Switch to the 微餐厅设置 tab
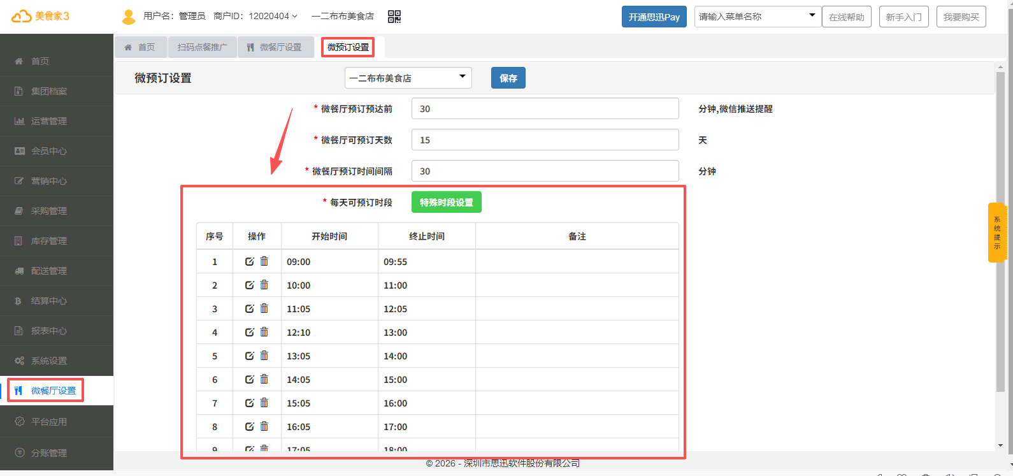The width and height of the screenshot is (1013, 476). (x=275, y=47)
